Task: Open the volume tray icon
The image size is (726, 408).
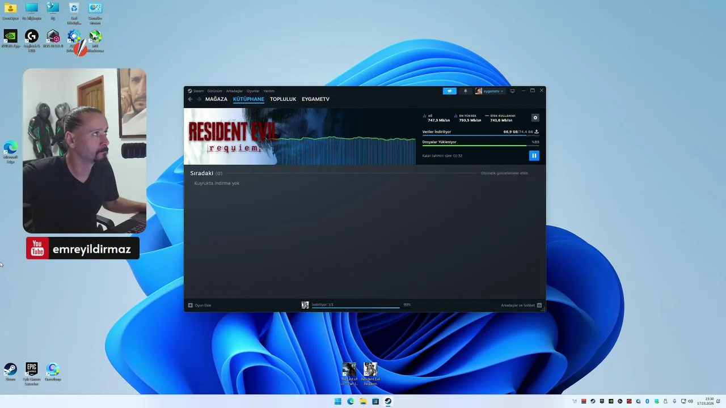Action: click(690, 401)
